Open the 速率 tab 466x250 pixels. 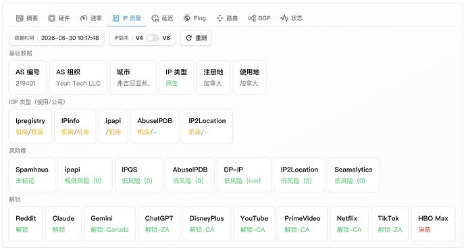click(x=91, y=18)
